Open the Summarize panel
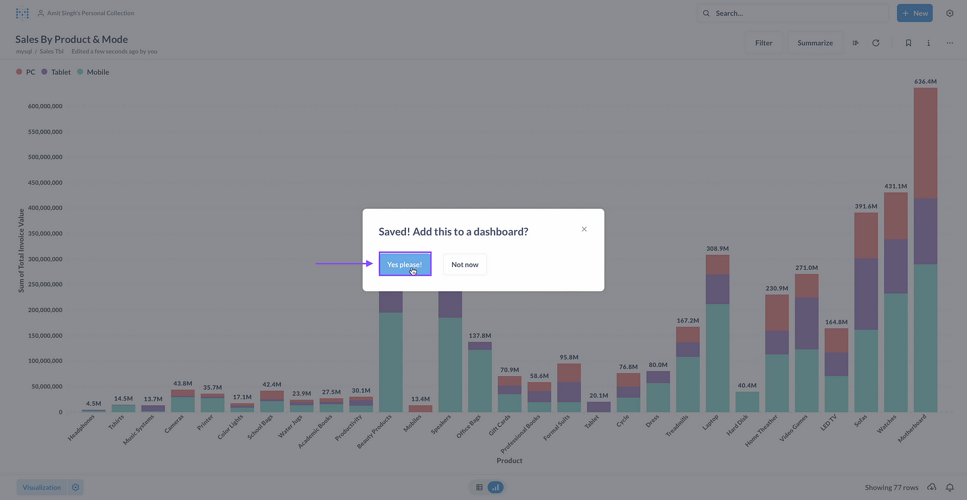This screenshot has width=967, height=500. tap(815, 43)
